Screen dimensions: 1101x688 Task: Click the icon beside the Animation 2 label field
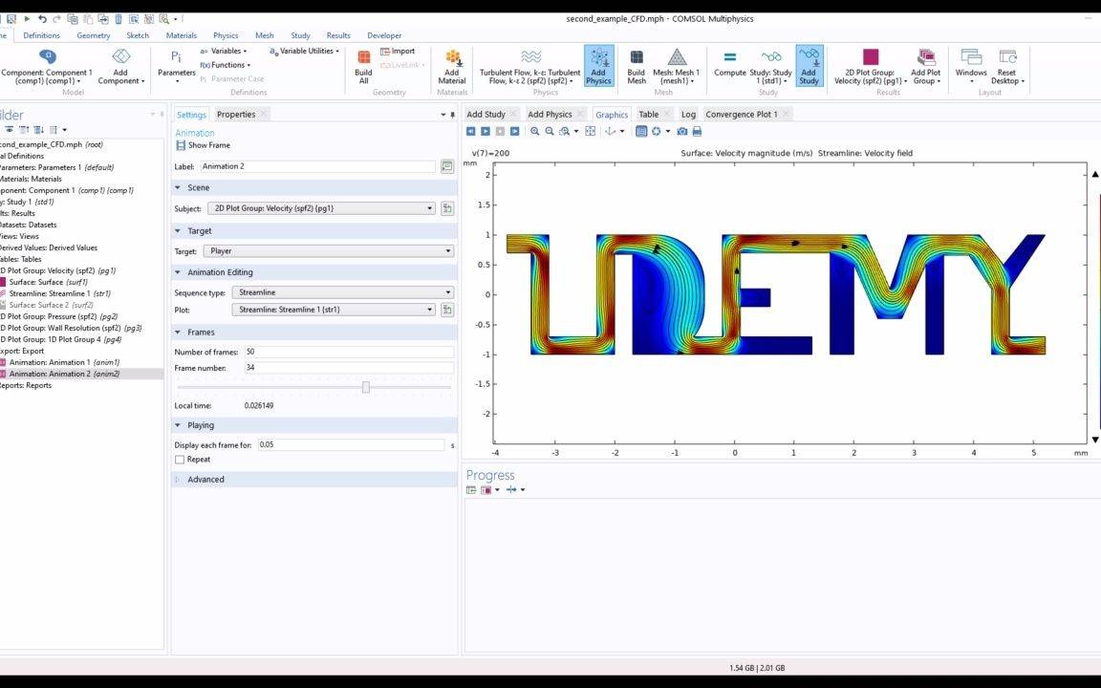pos(447,166)
